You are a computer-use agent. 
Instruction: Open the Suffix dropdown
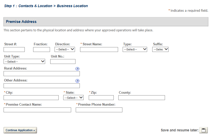coord(160,49)
